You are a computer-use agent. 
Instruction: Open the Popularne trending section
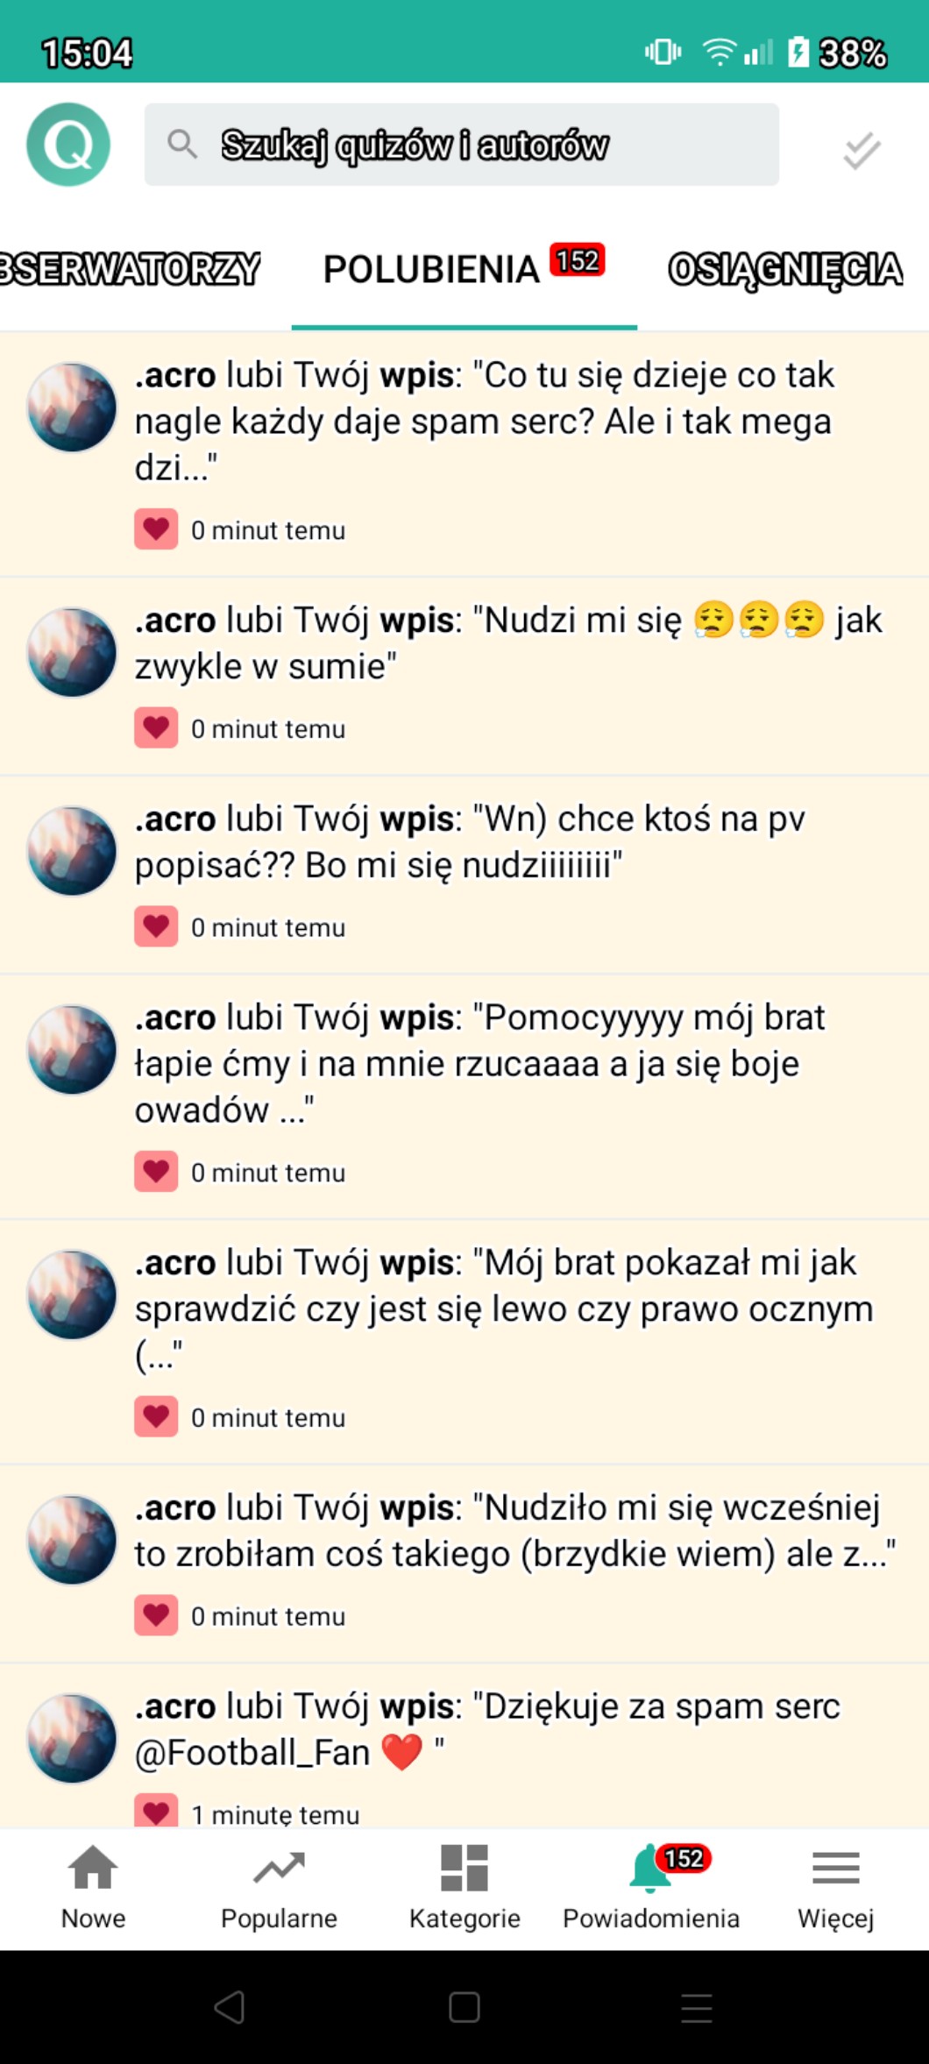click(279, 1888)
